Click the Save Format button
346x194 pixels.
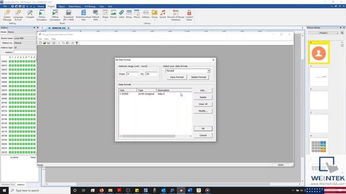tap(177, 77)
